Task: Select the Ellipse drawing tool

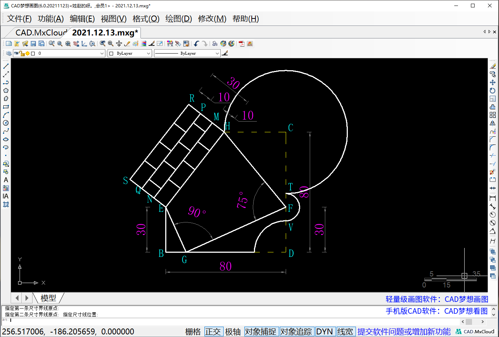Action: tap(6, 139)
